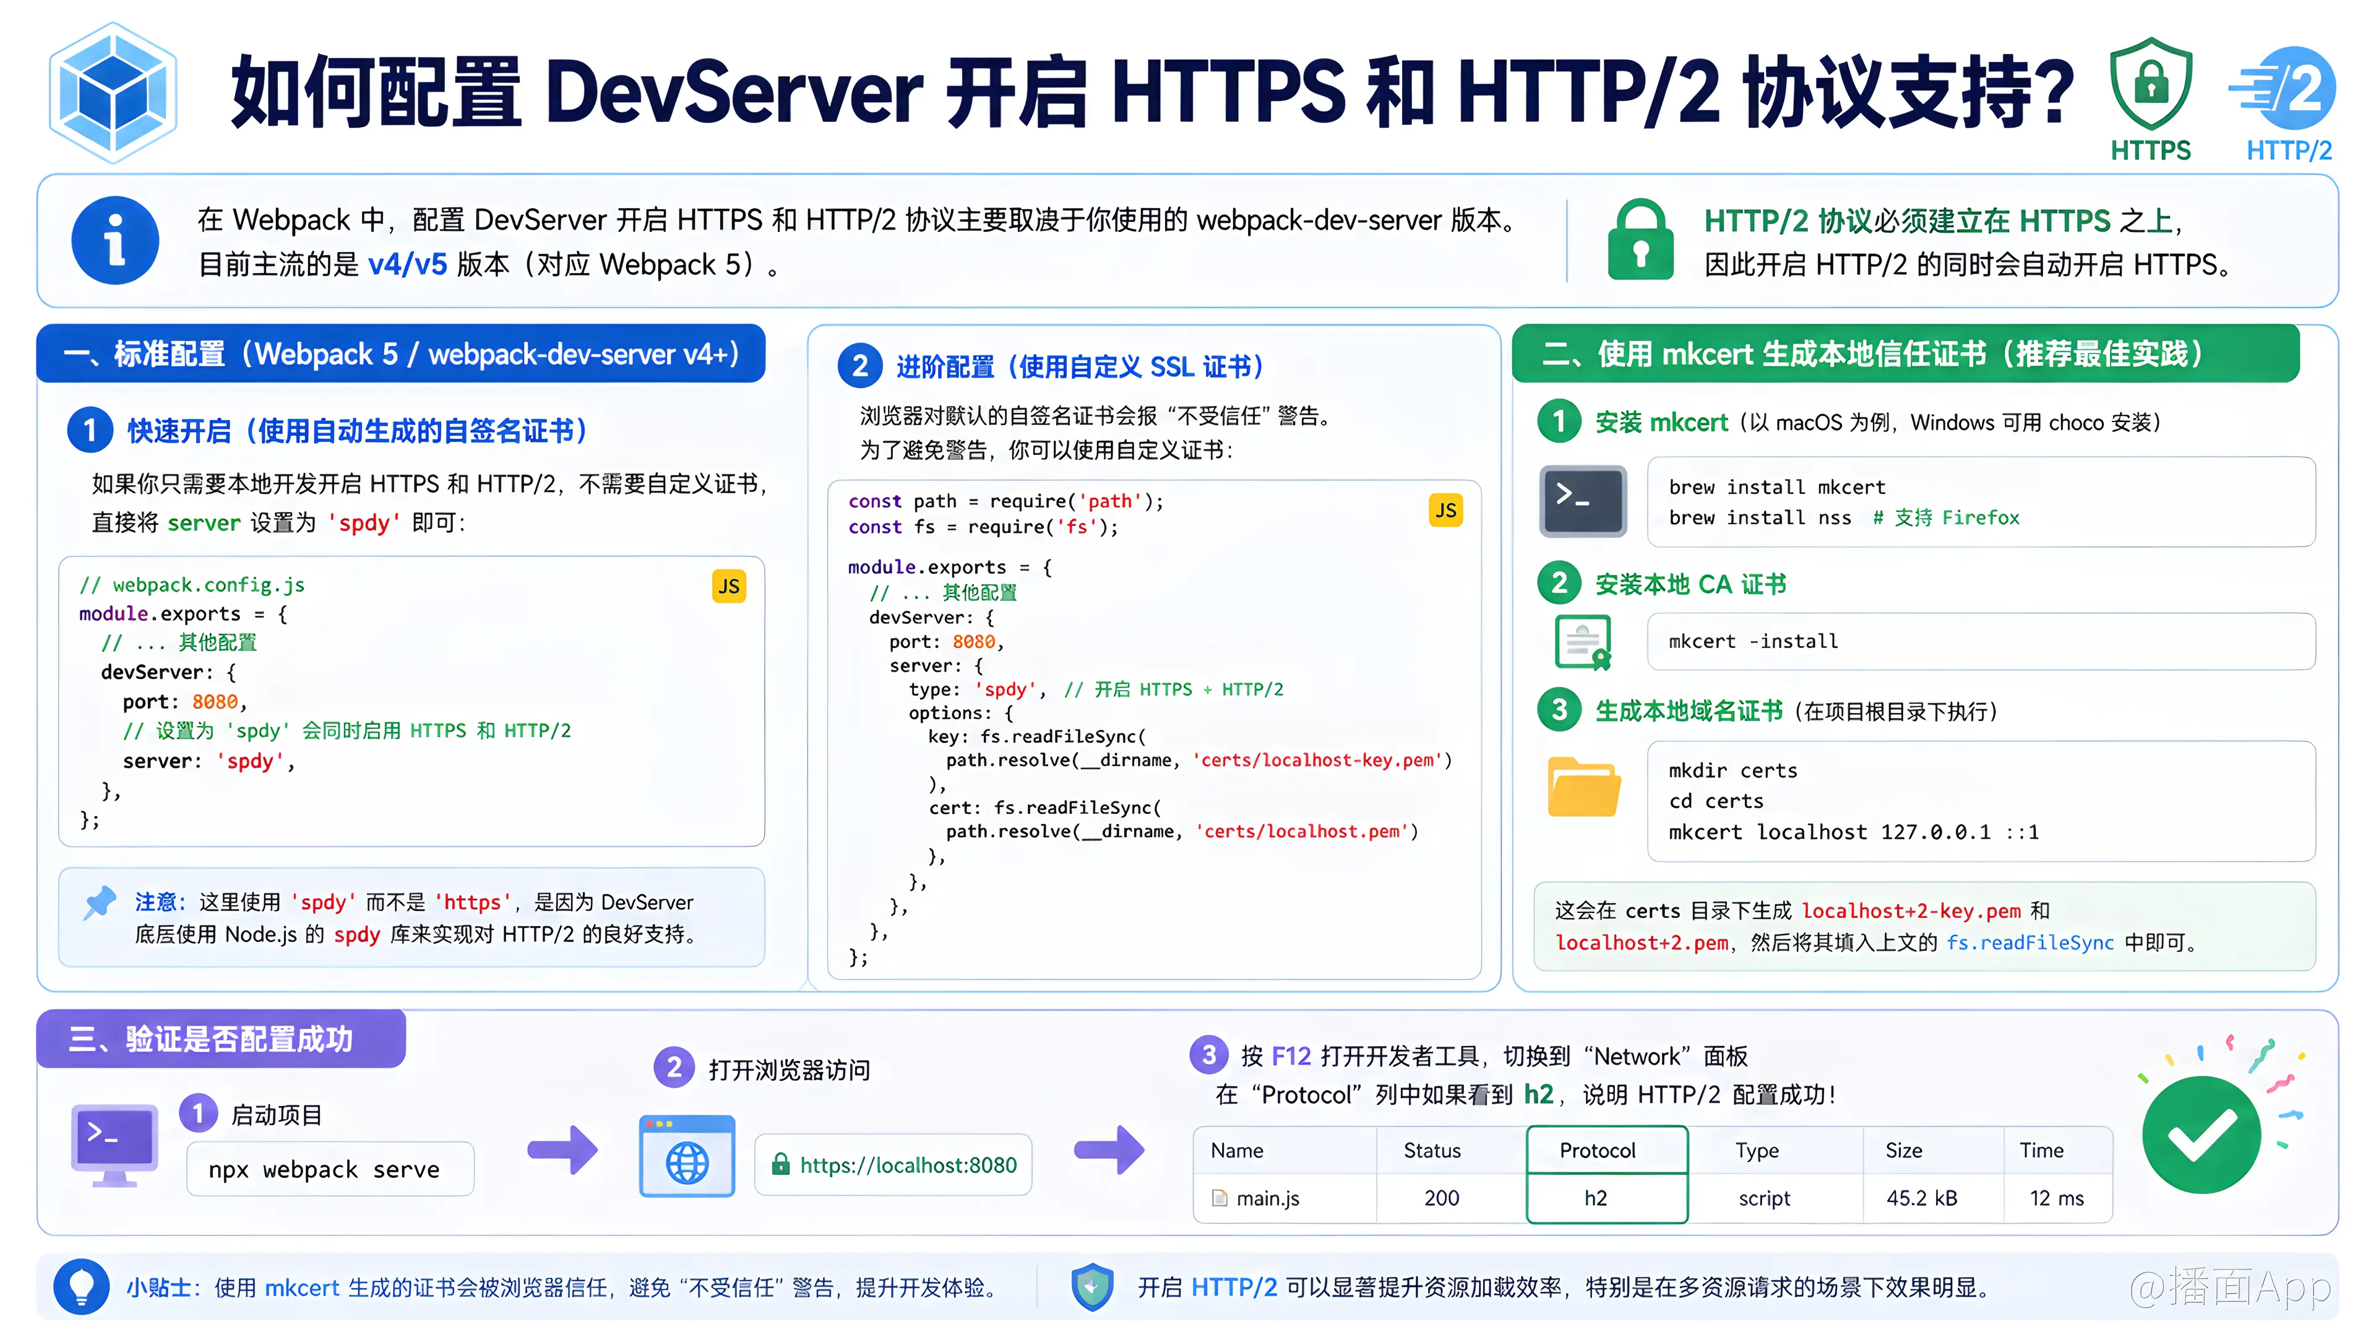Click the mkcert -install command box
Screen dimensions: 2376x1337
coord(1981,641)
